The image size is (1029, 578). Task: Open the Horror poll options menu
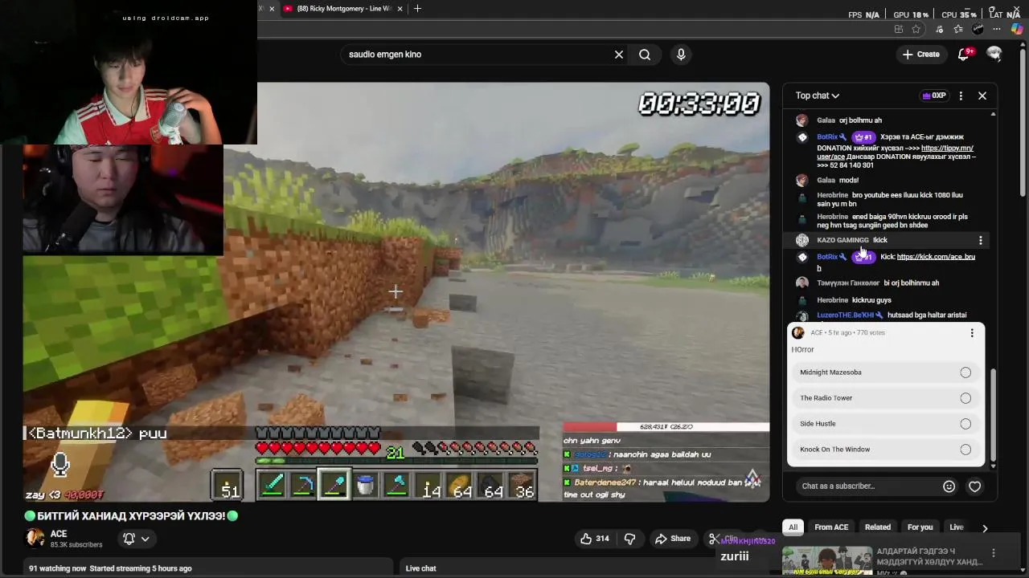(972, 332)
